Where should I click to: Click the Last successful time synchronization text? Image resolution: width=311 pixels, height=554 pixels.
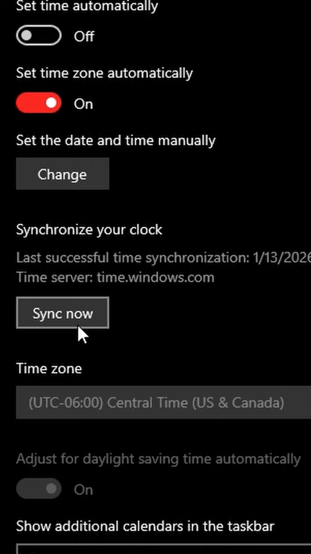pos(132,257)
